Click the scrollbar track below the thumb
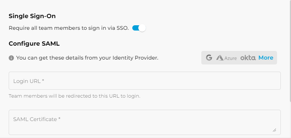 coord(290,120)
